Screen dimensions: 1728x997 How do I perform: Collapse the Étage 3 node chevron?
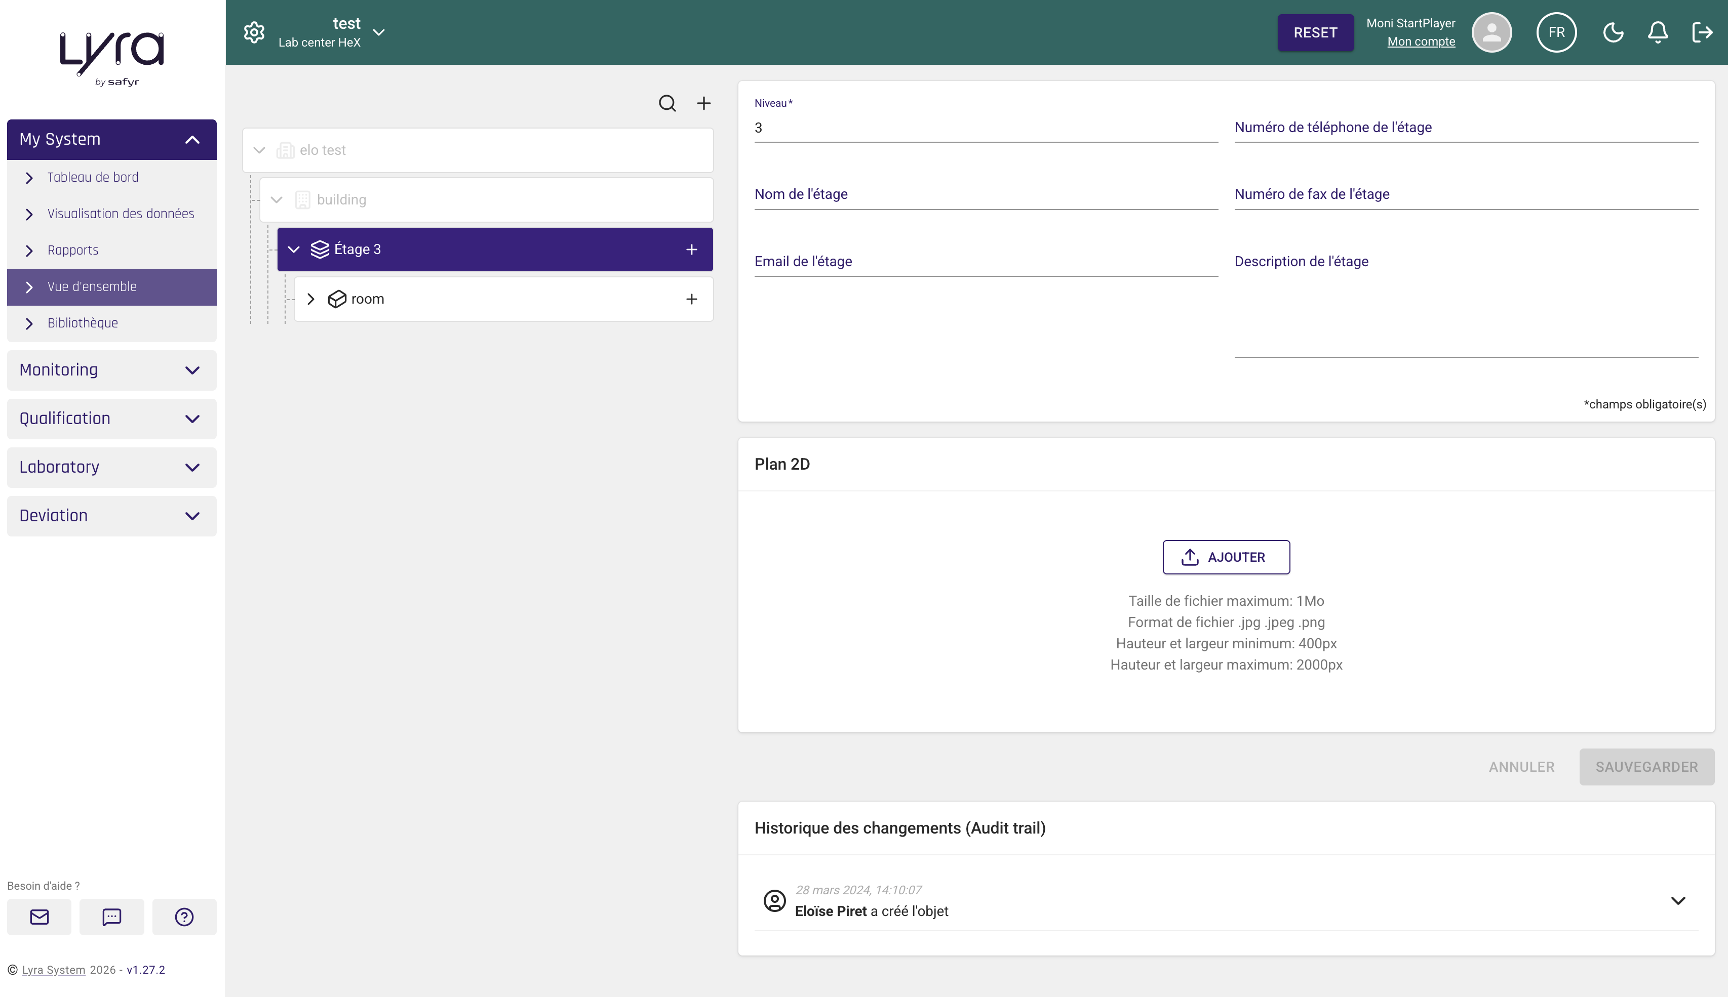pyautogui.click(x=293, y=249)
